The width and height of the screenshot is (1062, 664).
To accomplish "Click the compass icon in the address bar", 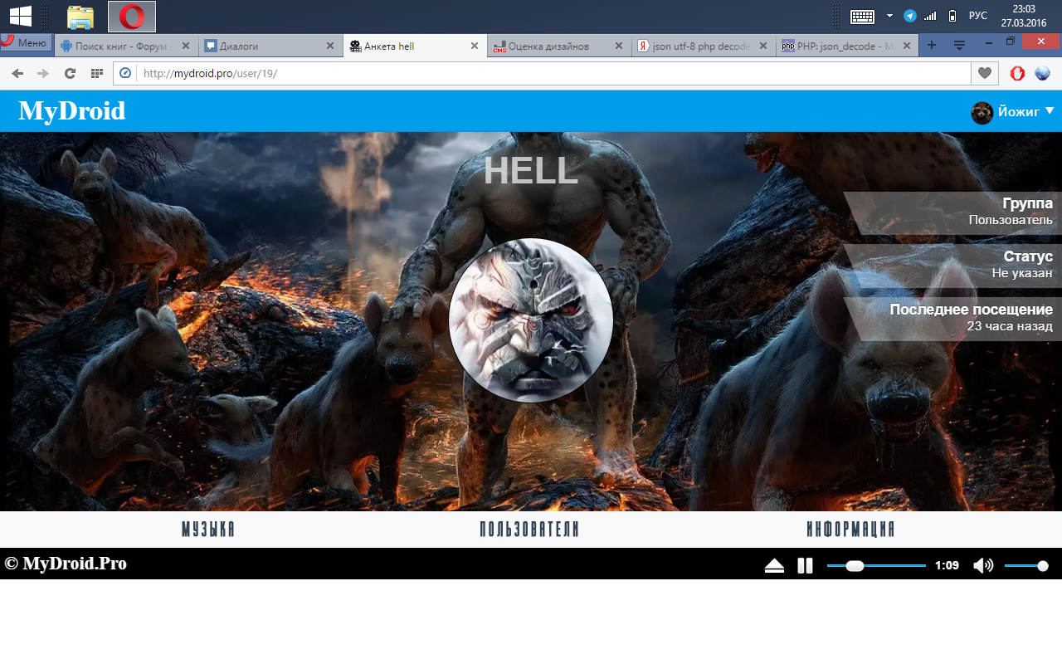I will click(x=125, y=73).
